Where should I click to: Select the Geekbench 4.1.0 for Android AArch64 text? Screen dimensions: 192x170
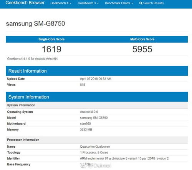click(x=32, y=59)
